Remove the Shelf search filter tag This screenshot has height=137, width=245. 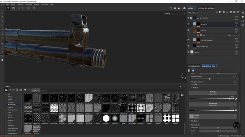pos(39,90)
